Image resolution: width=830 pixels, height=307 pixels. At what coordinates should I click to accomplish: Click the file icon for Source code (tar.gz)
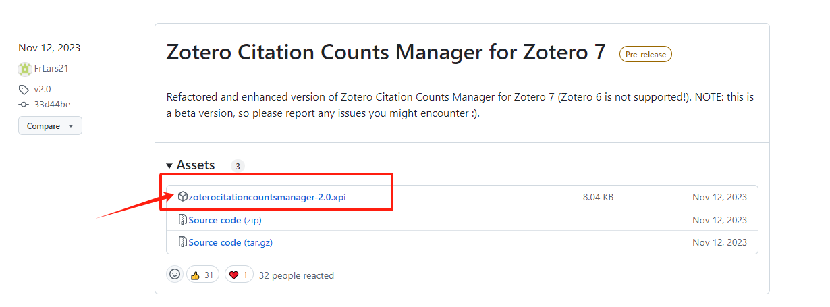[x=182, y=242]
